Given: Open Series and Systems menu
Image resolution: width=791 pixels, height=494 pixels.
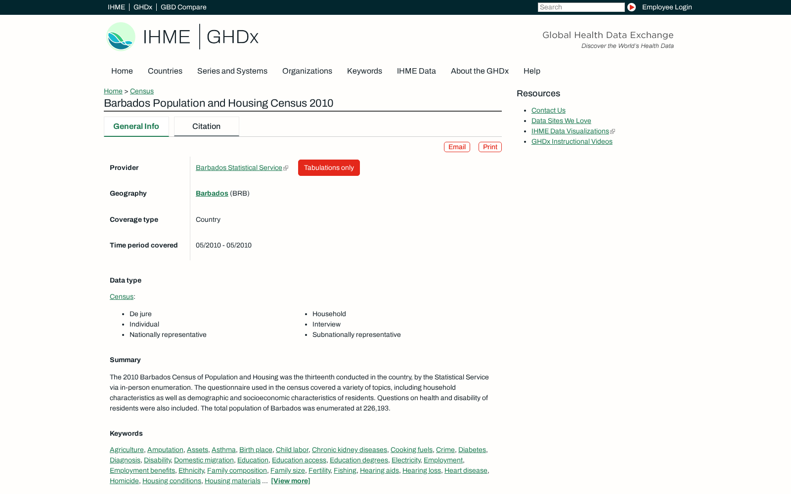Looking at the screenshot, I should point(232,71).
